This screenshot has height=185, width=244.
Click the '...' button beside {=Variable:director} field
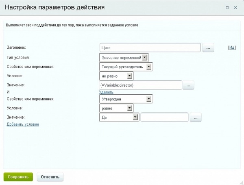(189, 85)
